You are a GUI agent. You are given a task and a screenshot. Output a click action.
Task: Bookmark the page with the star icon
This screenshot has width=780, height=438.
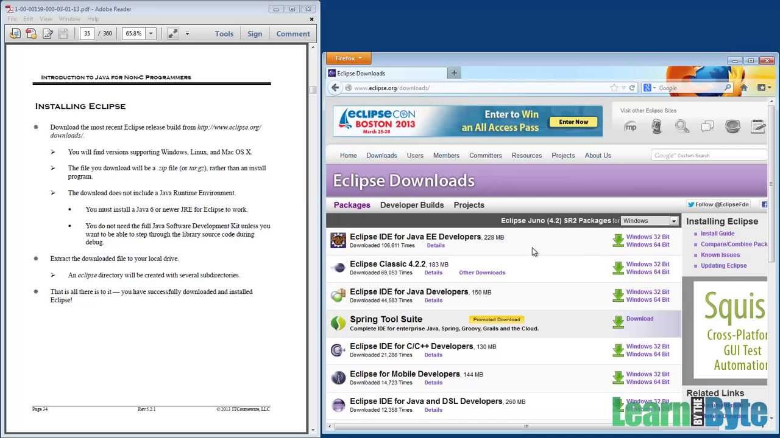tap(614, 88)
